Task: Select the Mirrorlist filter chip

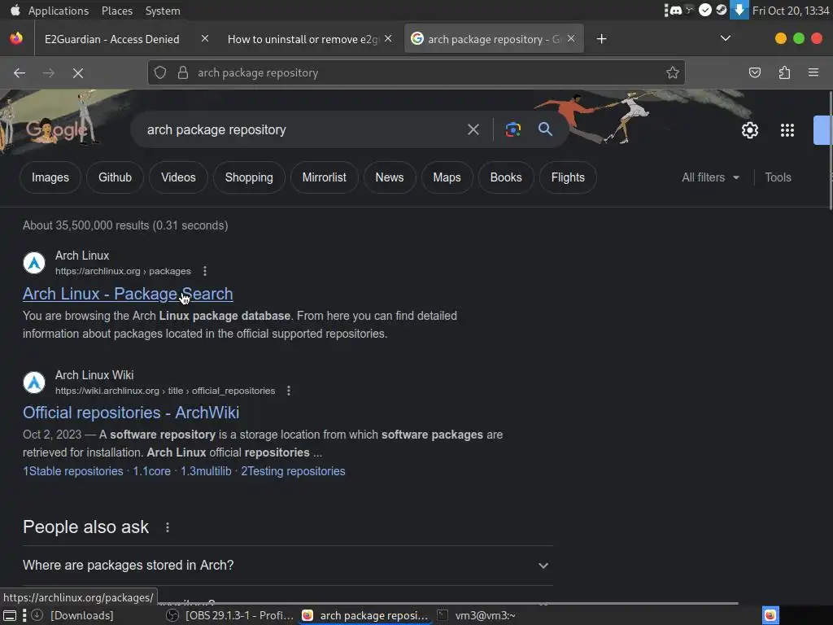Action: pos(324,177)
